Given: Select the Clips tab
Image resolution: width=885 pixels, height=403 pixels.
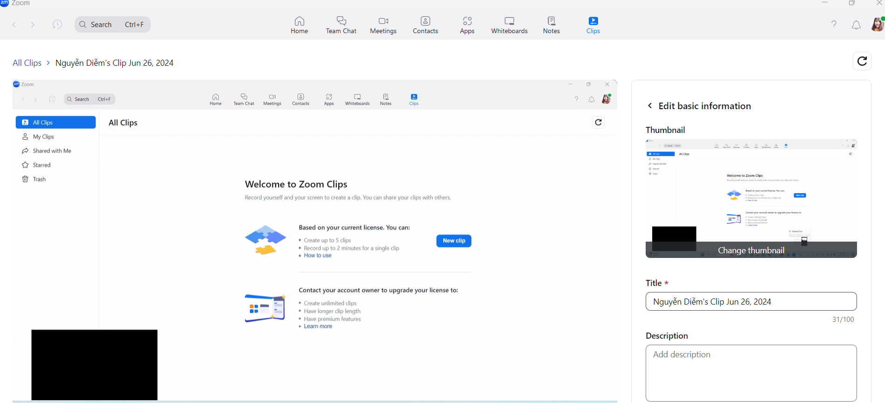Looking at the screenshot, I should click(593, 25).
